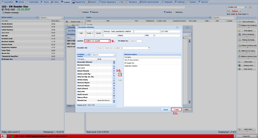Click the Find button in dialog

tap(81, 33)
